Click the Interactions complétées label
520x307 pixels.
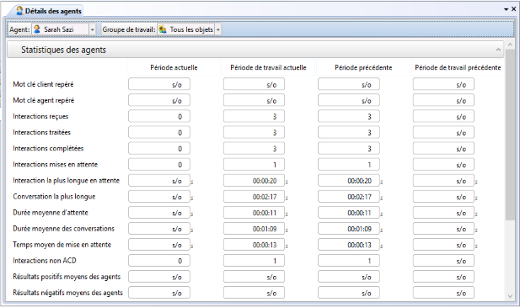pyautogui.click(x=48, y=149)
